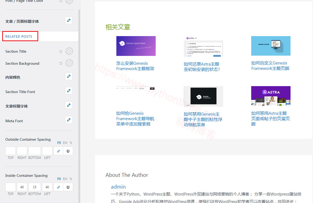
Task: Open the Post / Page Title Color swatch
Action: tap(69, 2)
